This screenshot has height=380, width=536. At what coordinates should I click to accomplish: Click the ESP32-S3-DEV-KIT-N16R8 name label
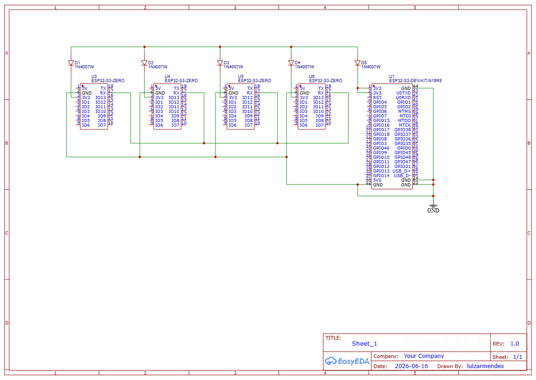(415, 81)
